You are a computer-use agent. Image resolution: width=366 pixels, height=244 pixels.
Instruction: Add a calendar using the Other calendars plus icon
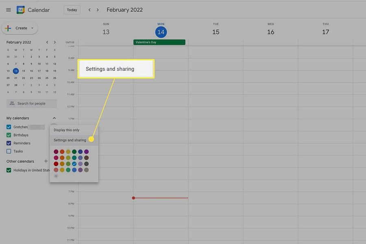(x=46, y=161)
